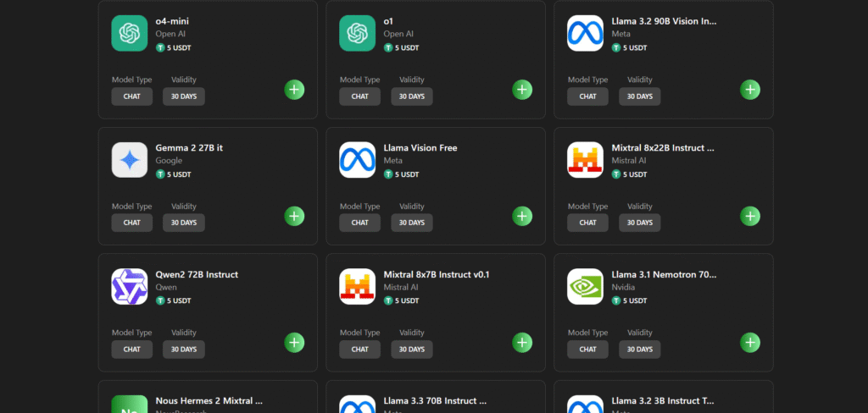Viewport: 868px width, 413px height.
Task: Click the Google provider label
Action: tap(169, 161)
